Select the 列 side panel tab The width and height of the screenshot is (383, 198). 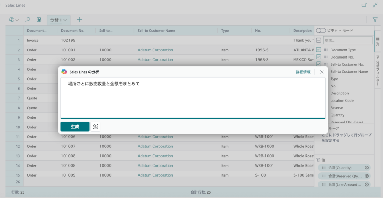tap(378, 41)
